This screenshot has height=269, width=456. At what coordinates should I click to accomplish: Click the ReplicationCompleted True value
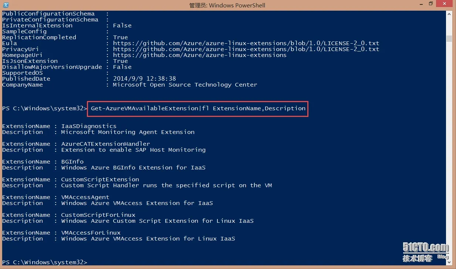point(120,37)
